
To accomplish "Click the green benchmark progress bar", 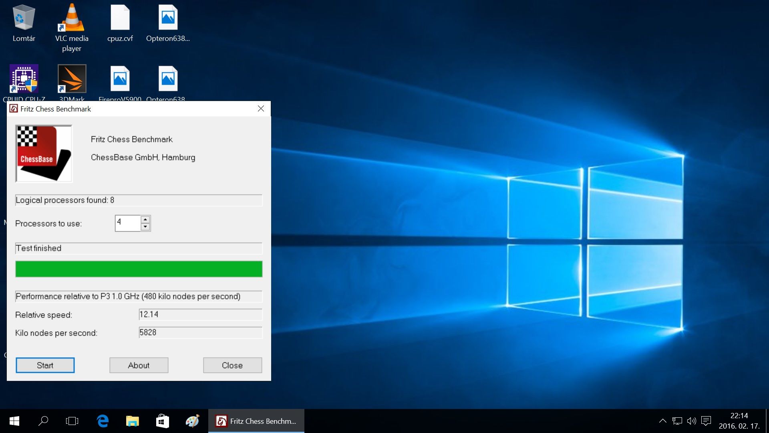I will coord(139,269).
